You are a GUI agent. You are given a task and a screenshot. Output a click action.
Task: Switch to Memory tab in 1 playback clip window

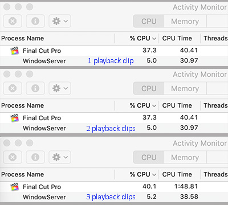[185, 21]
